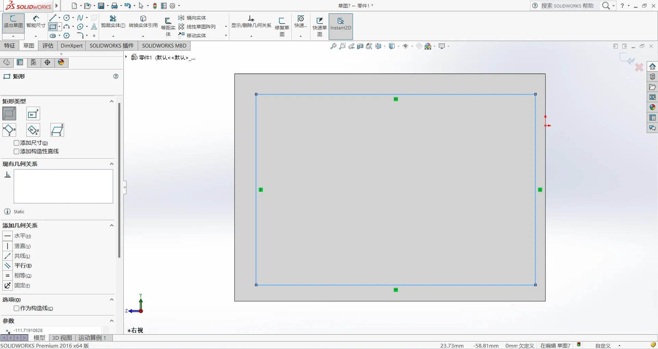This screenshot has height=349, width=658.
Task: Collapse the 矩形类型 section
Action: (x=111, y=101)
